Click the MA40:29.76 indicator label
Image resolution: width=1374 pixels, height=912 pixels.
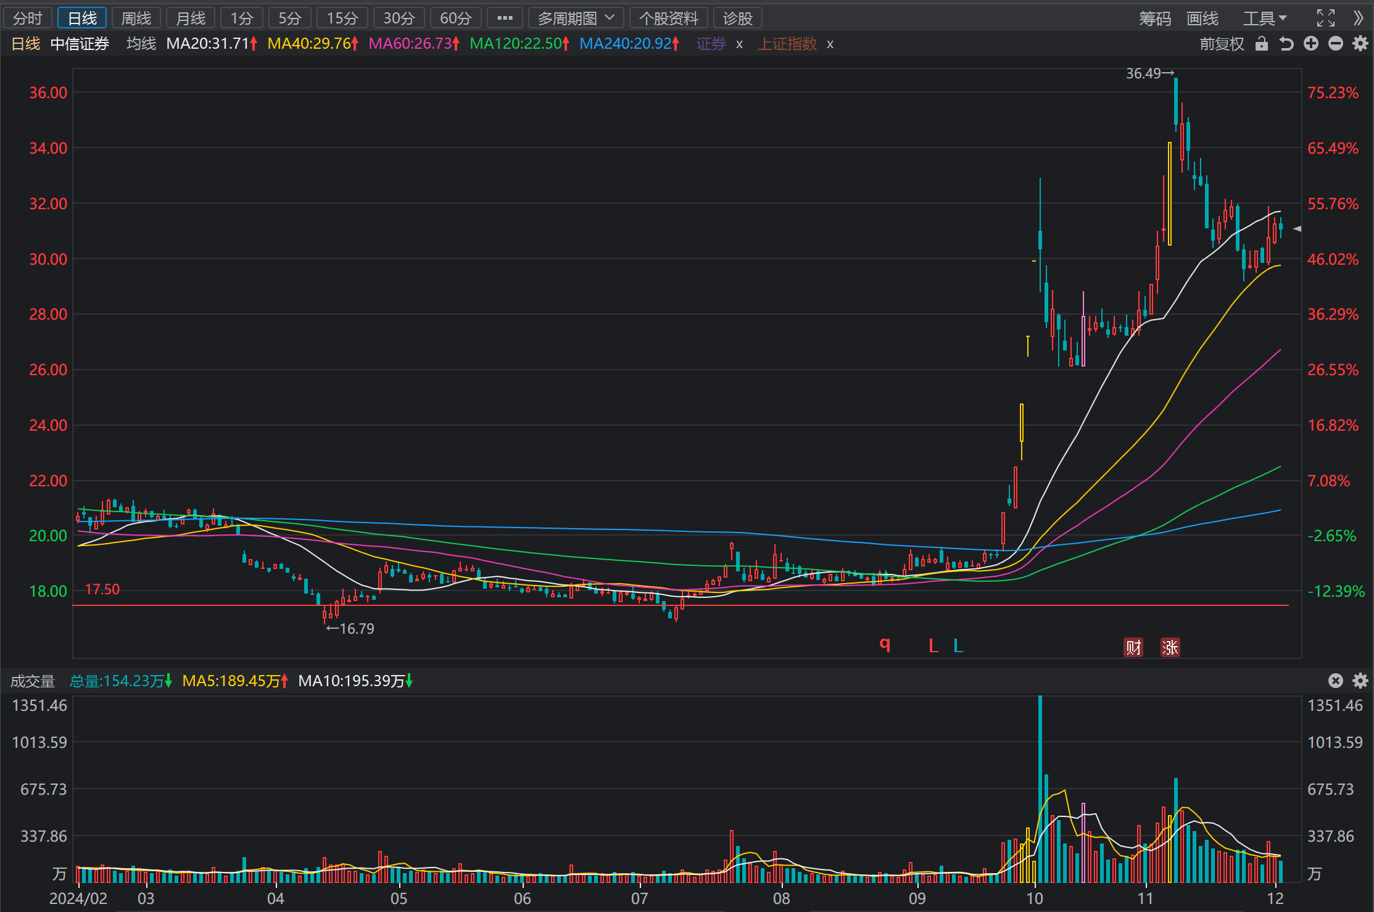pos(313,44)
